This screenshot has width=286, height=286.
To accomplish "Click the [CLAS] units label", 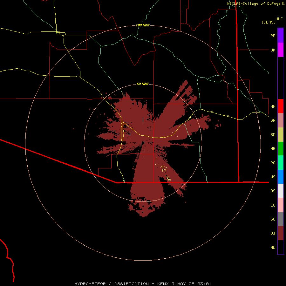I will (269, 22).
